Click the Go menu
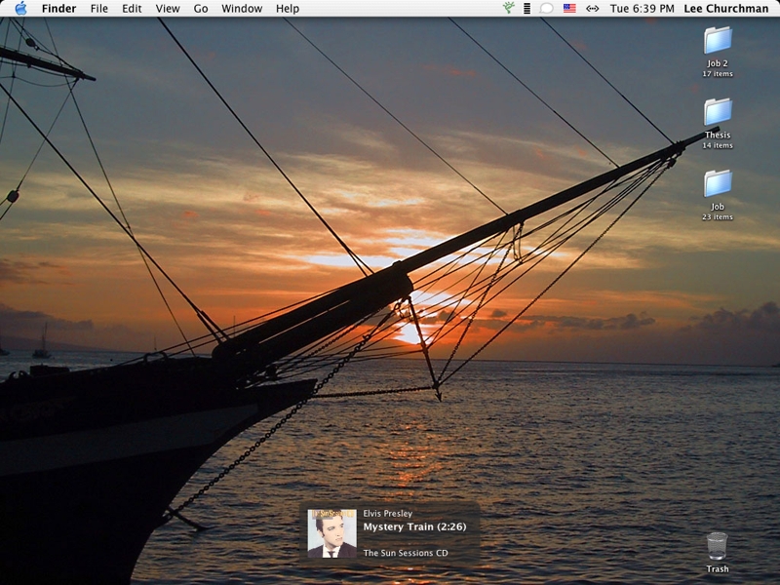 pyautogui.click(x=201, y=9)
